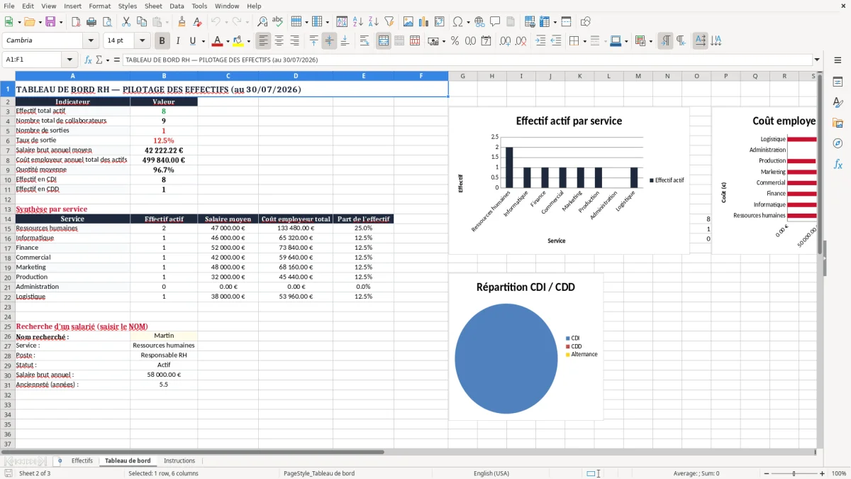Insert a comment
Screen dimensions: 851x479
495,22
